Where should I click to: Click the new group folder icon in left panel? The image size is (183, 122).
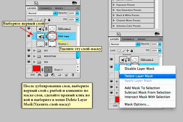(59, 75)
